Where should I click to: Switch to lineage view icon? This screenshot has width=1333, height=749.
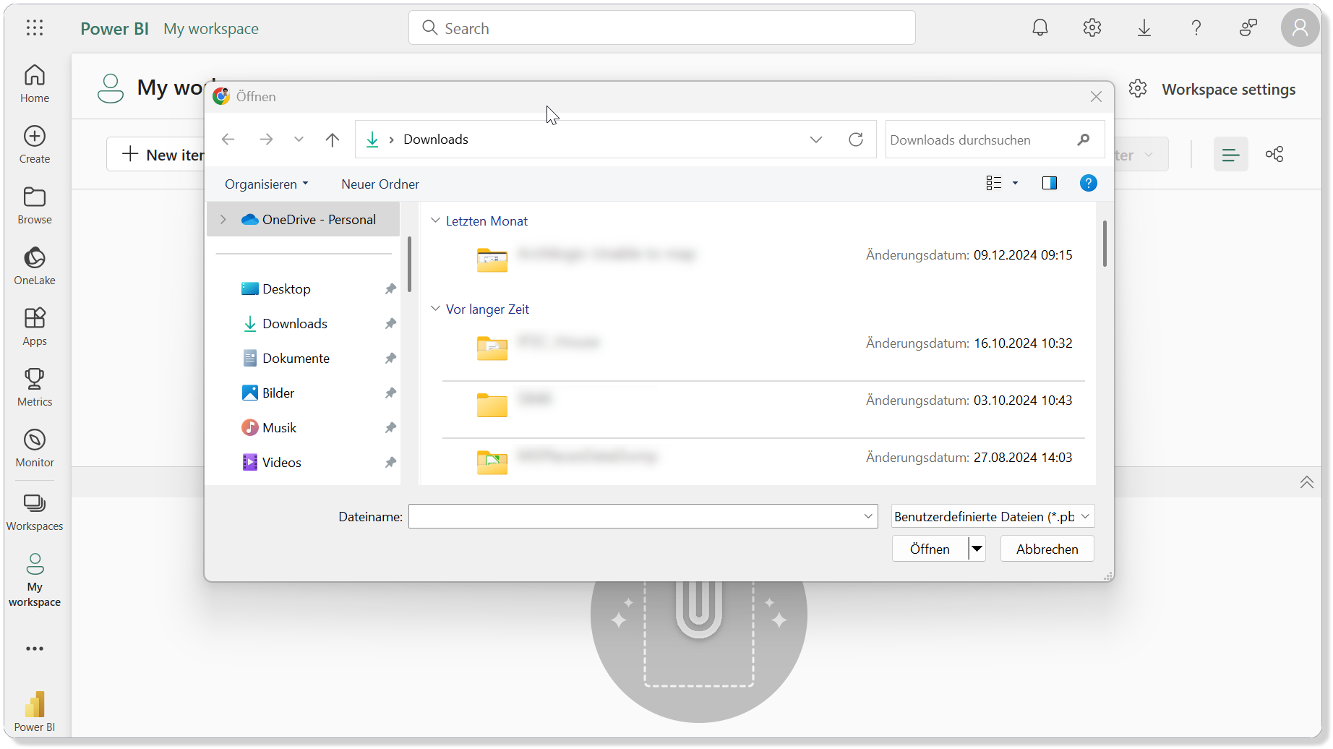1274,155
